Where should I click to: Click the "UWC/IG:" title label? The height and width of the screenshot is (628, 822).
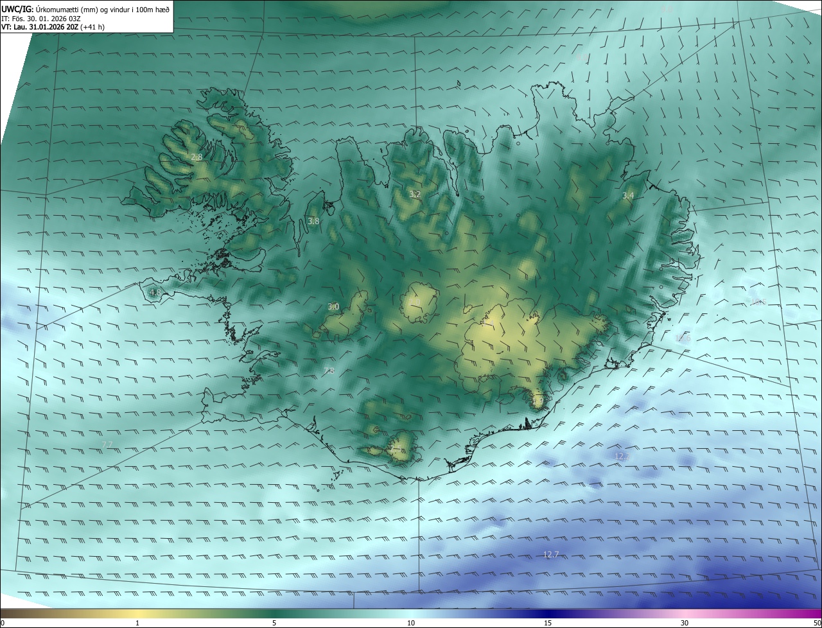[16, 9]
